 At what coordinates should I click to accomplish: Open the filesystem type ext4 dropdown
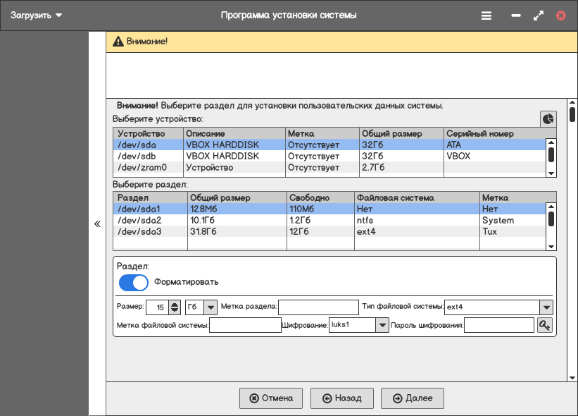tap(546, 307)
